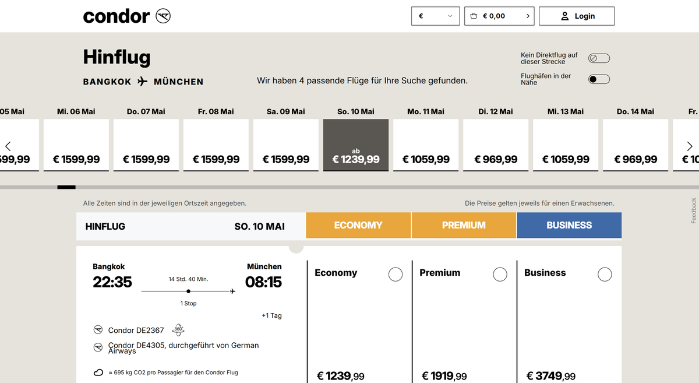Expand the basket total € 0,00
Viewport: 699px width, 383px height.
(x=500, y=16)
